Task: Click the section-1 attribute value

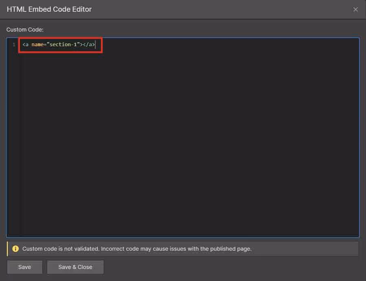Action: click(x=64, y=44)
